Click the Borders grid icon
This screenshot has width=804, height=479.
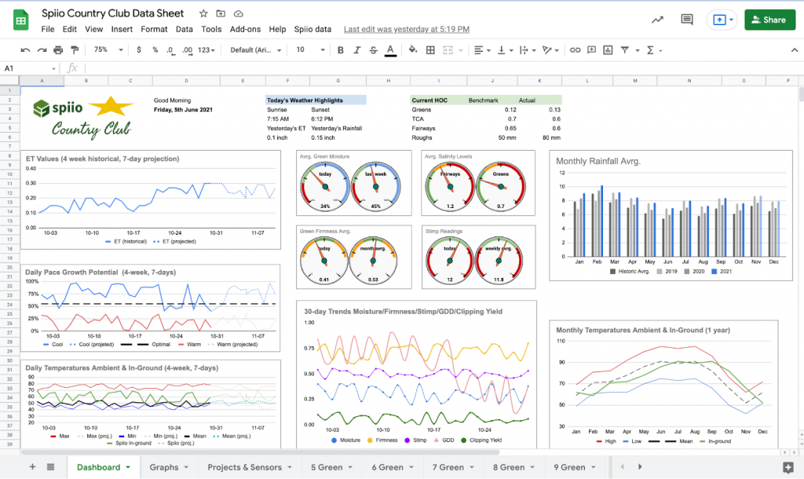point(430,50)
